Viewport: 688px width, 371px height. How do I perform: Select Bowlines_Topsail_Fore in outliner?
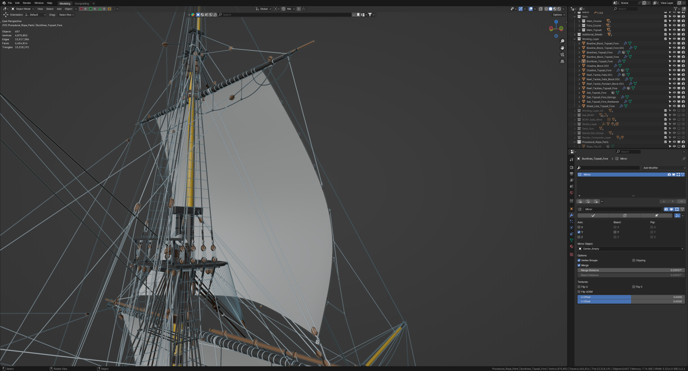[x=599, y=53]
